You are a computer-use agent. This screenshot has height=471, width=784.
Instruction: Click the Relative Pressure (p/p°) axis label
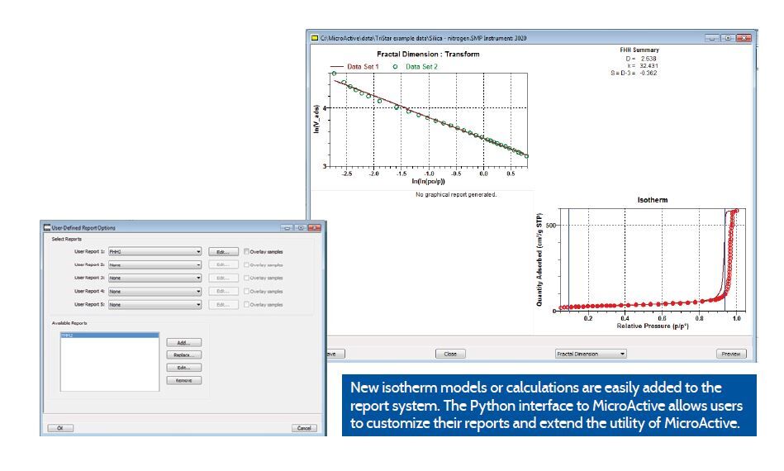coord(653,326)
